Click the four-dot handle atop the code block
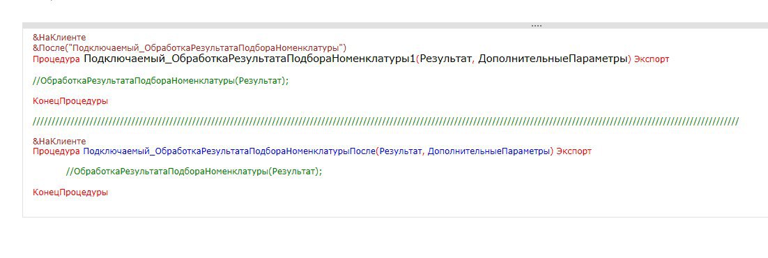 tap(537, 26)
